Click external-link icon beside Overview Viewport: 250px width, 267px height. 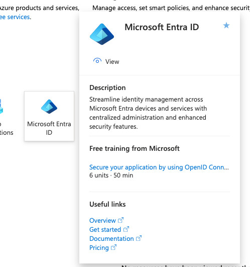coord(120,220)
